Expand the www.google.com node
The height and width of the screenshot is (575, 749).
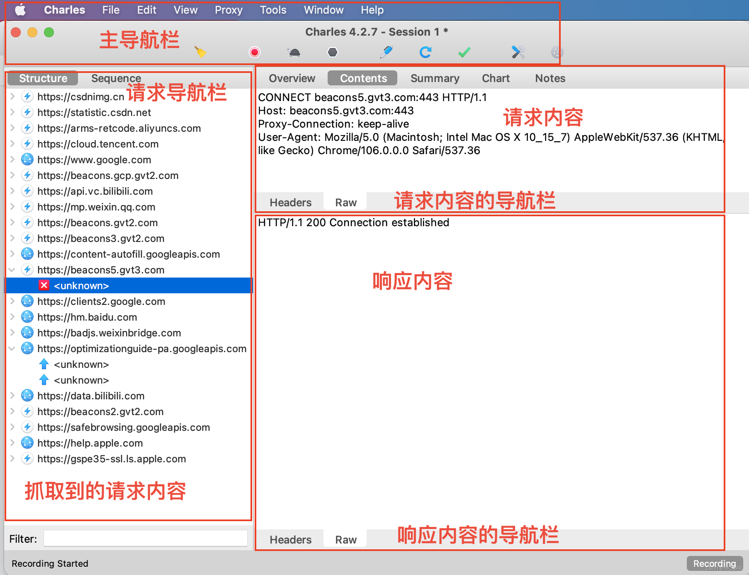pos(12,159)
